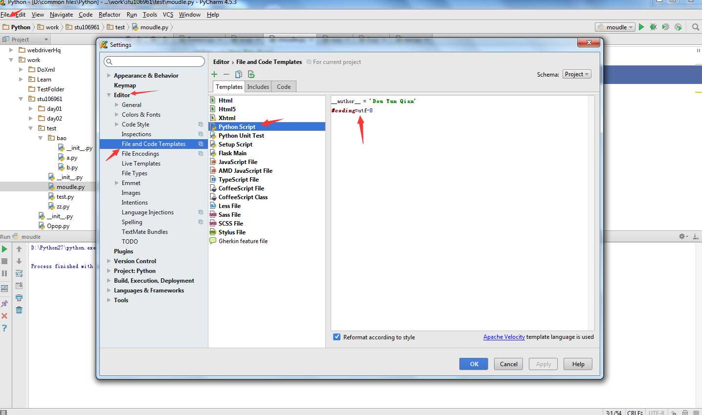Open the search everywhere magnifier
This screenshot has width=702, height=415.
click(696, 27)
